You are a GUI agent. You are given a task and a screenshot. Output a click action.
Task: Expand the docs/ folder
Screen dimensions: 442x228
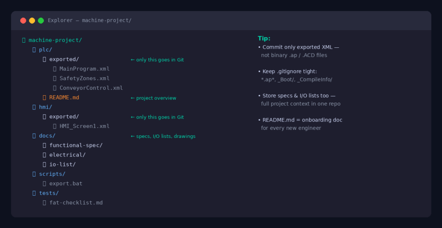coord(47,136)
